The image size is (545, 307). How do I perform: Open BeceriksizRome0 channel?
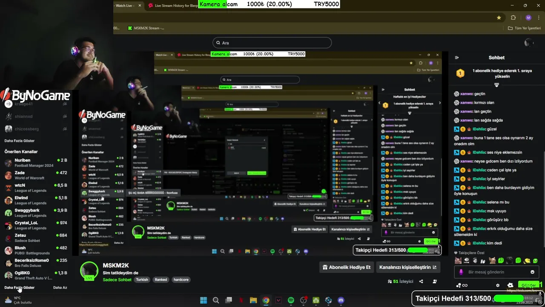point(36,263)
